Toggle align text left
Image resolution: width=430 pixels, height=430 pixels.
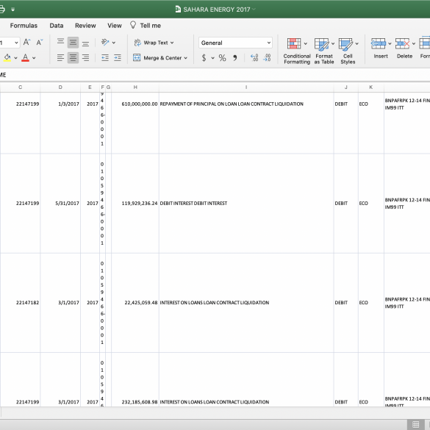tap(60, 57)
